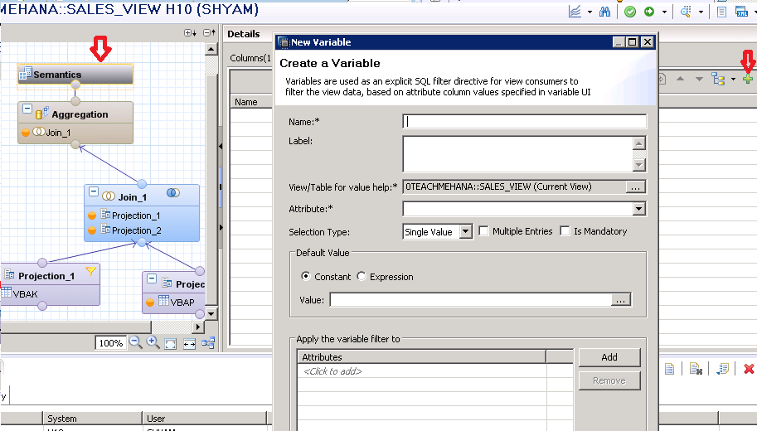Image resolution: width=757 pixels, height=431 pixels.
Task: Click the User column header
Action: pyautogui.click(x=204, y=418)
